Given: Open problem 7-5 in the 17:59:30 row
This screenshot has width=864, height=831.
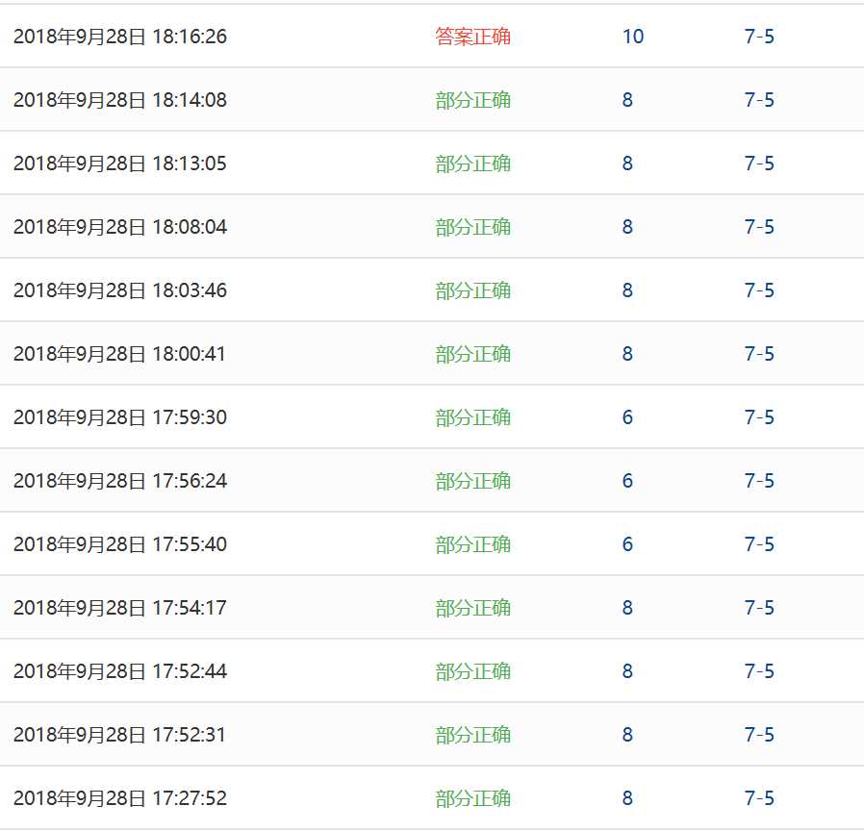Looking at the screenshot, I should pyautogui.click(x=759, y=417).
